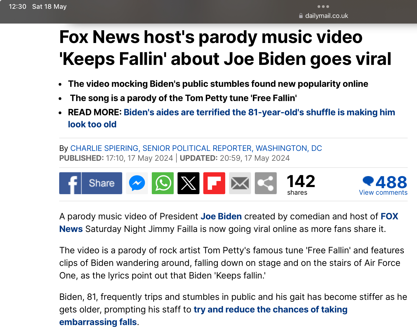This screenshot has height=333, width=417.
Task: Tap the 142 shares counter
Action: pyautogui.click(x=301, y=185)
